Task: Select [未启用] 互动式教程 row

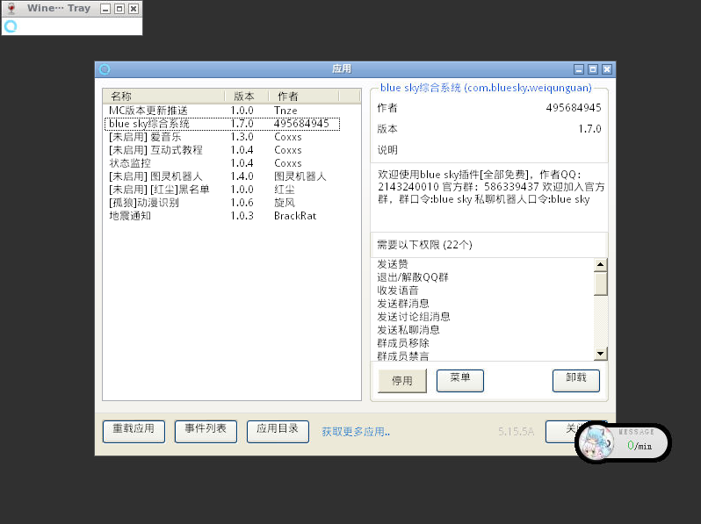Action: pyautogui.click(x=222, y=150)
